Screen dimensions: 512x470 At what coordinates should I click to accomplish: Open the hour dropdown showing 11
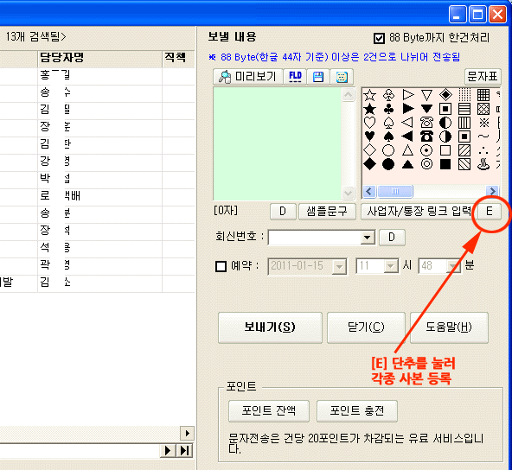[x=391, y=266]
